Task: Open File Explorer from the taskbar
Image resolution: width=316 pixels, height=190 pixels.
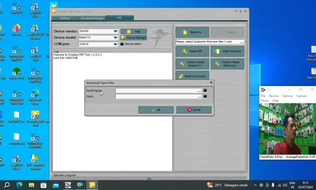Action: coord(32,185)
